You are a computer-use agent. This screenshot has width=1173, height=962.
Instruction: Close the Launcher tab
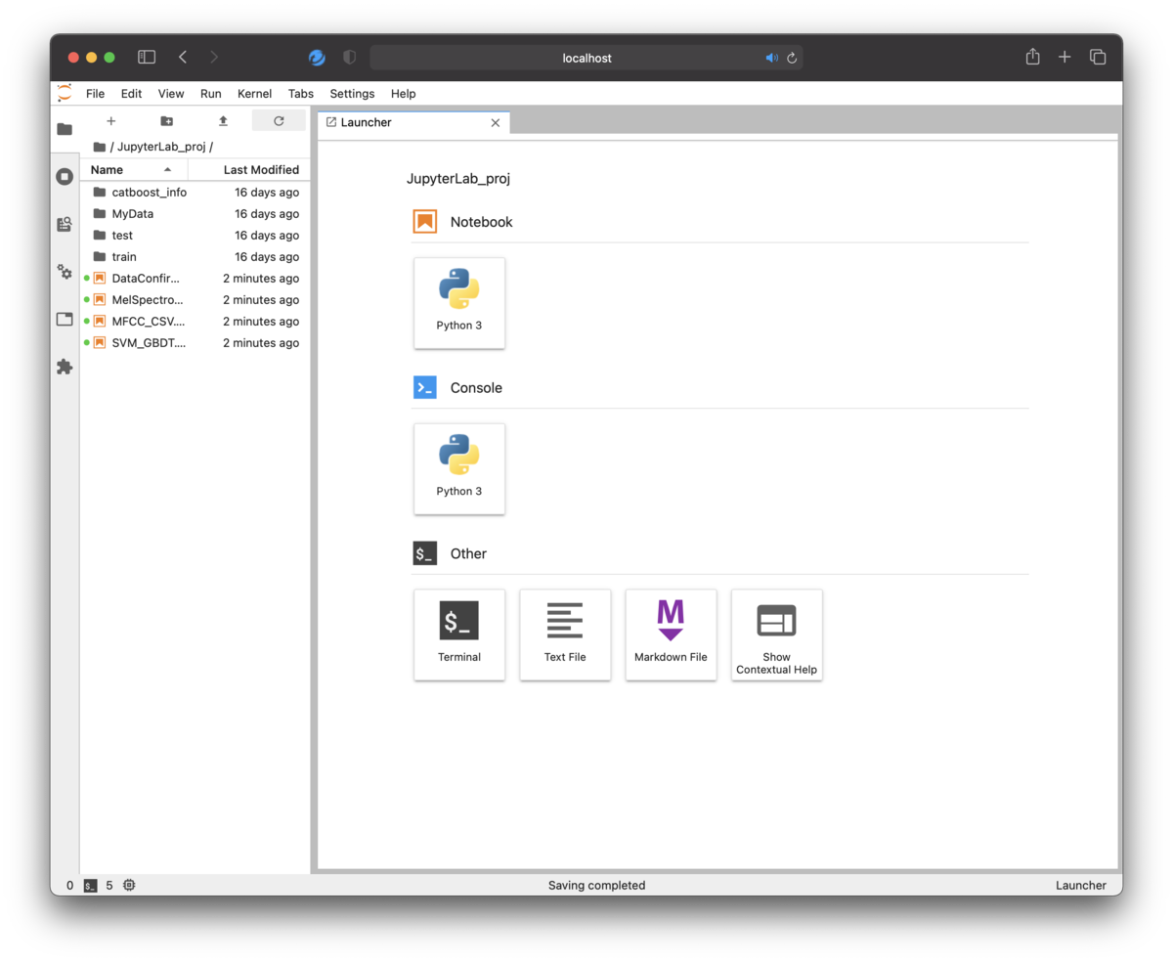coord(495,122)
